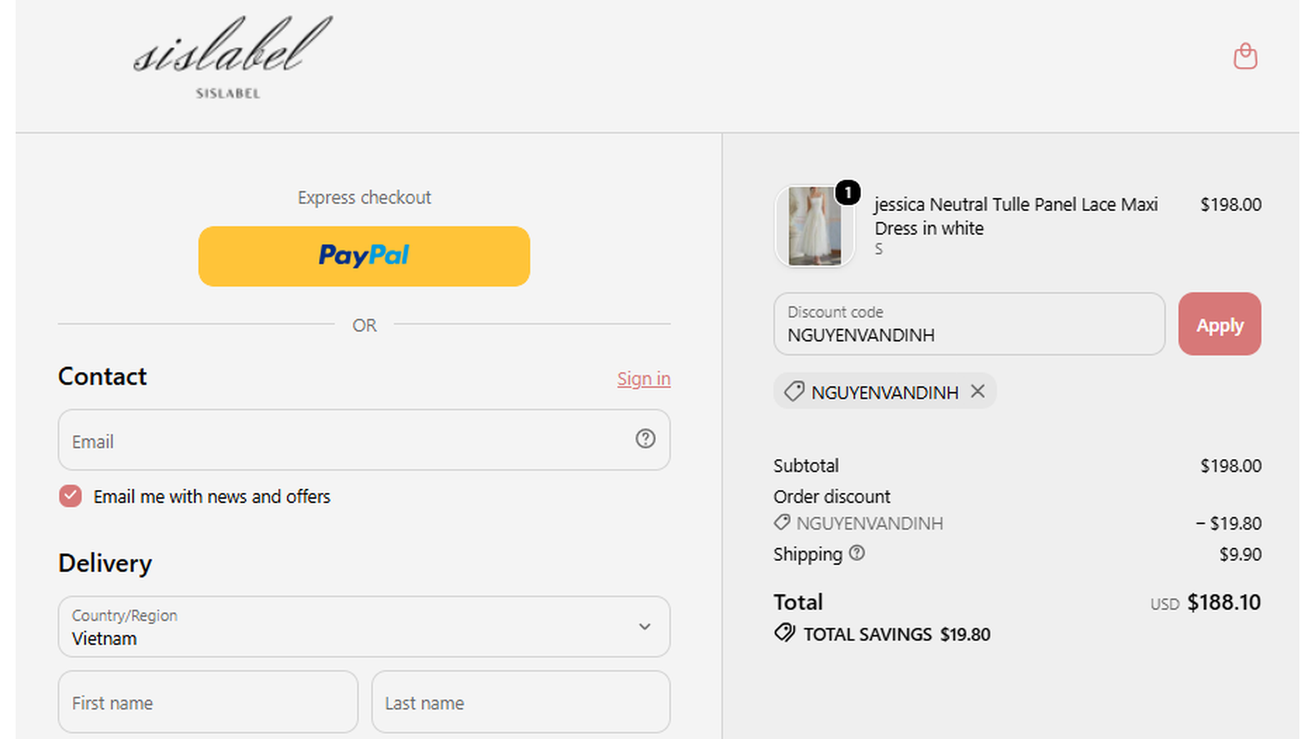This screenshot has height=739, width=1315.
Task: Click the Sign in link
Action: pyautogui.click(x=644, y=379)
